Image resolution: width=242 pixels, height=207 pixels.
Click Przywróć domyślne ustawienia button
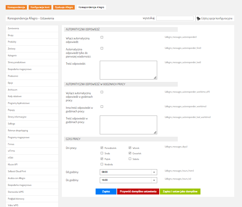click(x=138, y=192)
